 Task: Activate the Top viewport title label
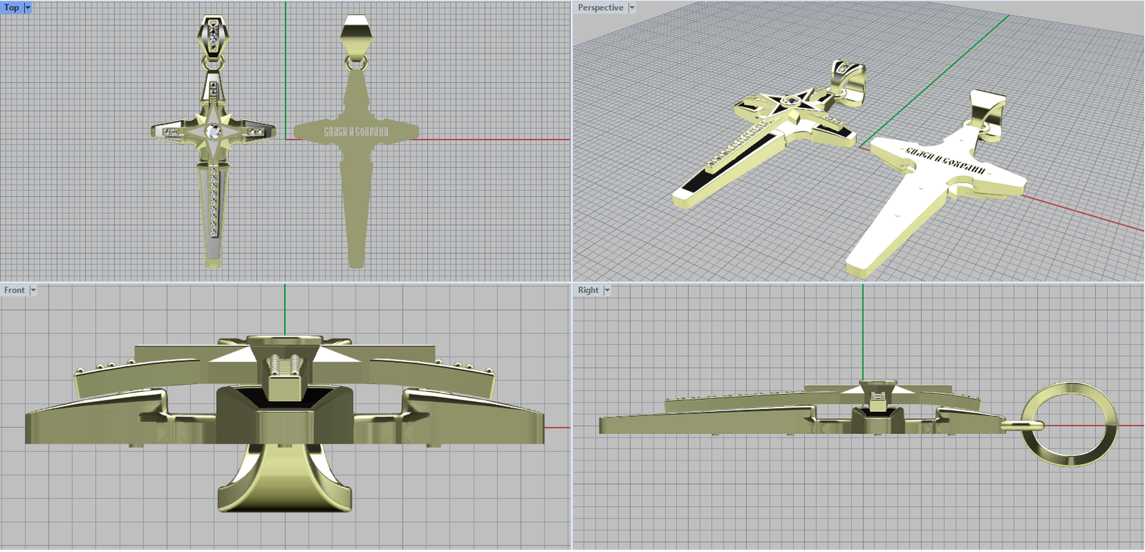[11, 8]
